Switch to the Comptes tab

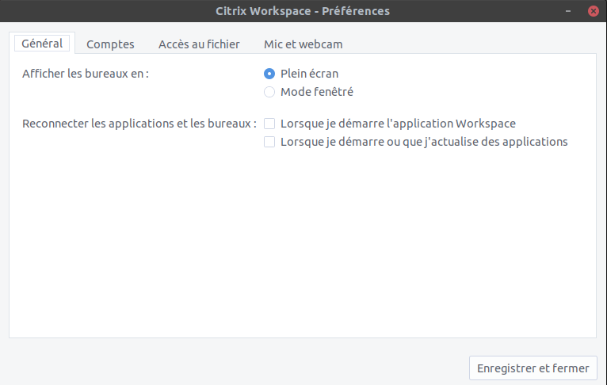110,44
